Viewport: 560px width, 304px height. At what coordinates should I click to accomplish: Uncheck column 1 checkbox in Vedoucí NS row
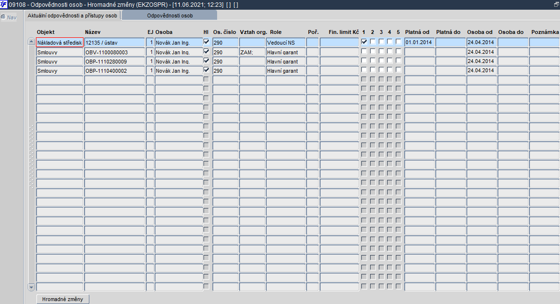point(364,42)
